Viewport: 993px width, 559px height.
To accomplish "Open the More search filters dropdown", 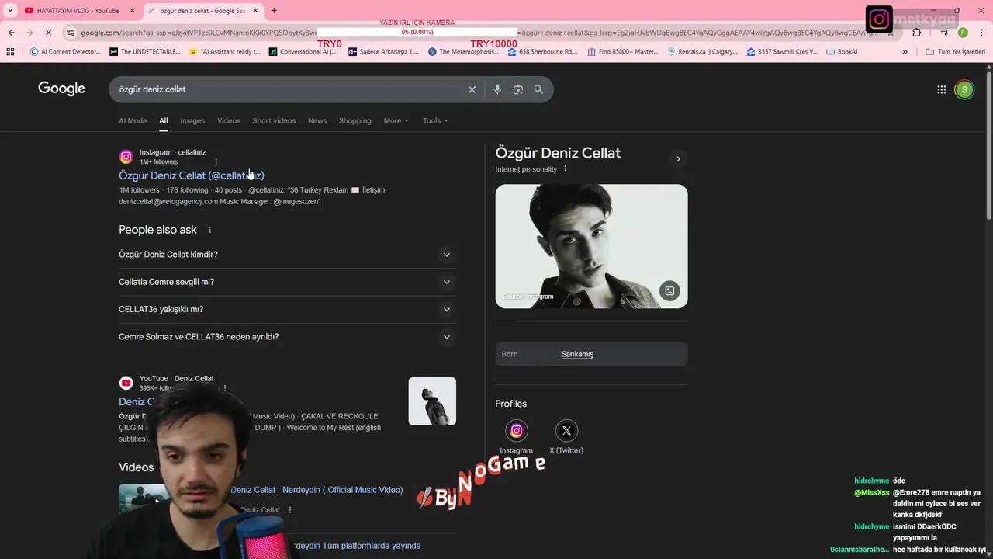I will 396,121.
